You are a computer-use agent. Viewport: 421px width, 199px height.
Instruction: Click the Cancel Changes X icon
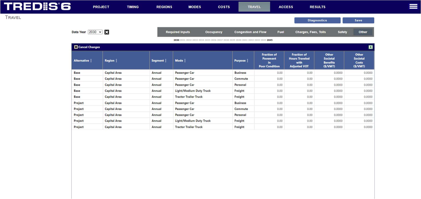click(76, 47)
